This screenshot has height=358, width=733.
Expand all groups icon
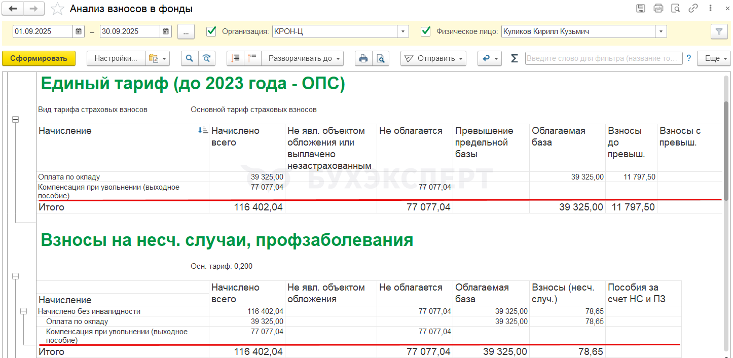253,58
